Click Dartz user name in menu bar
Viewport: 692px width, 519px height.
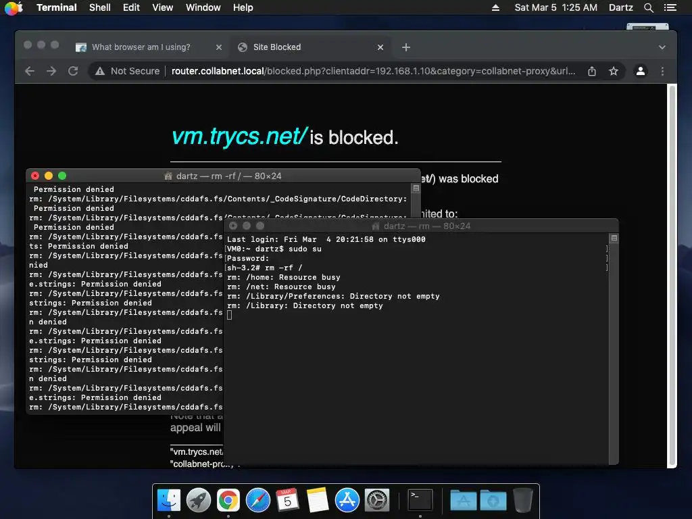[x=621, y=7]
